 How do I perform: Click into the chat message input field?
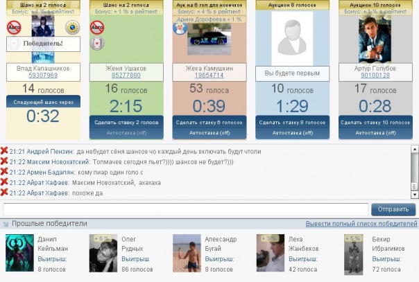(x=185, y=209)
